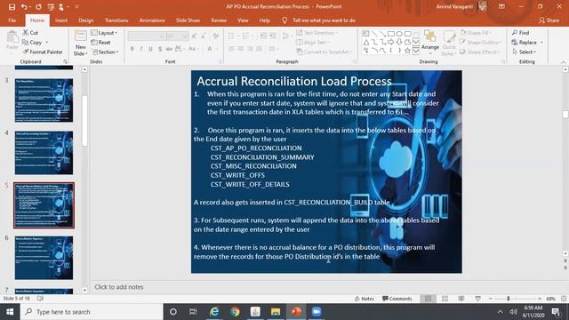Open the Select dropdown
The width and height of the screenshot is (569, 320).
click(x=525, y=52)
